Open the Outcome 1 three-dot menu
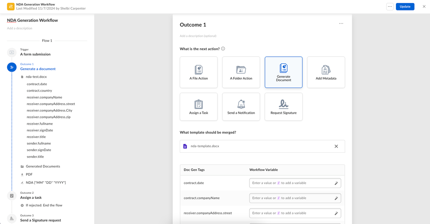 (341, 23)
